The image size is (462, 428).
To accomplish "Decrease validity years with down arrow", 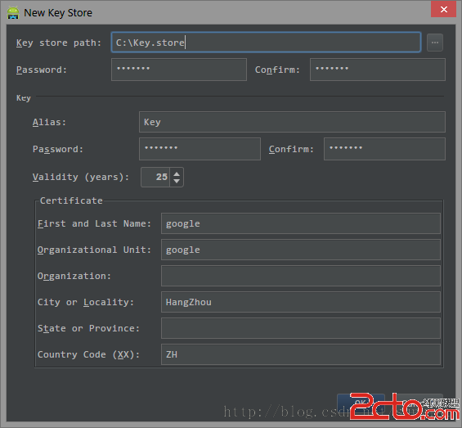I will (x=177, y=181).
